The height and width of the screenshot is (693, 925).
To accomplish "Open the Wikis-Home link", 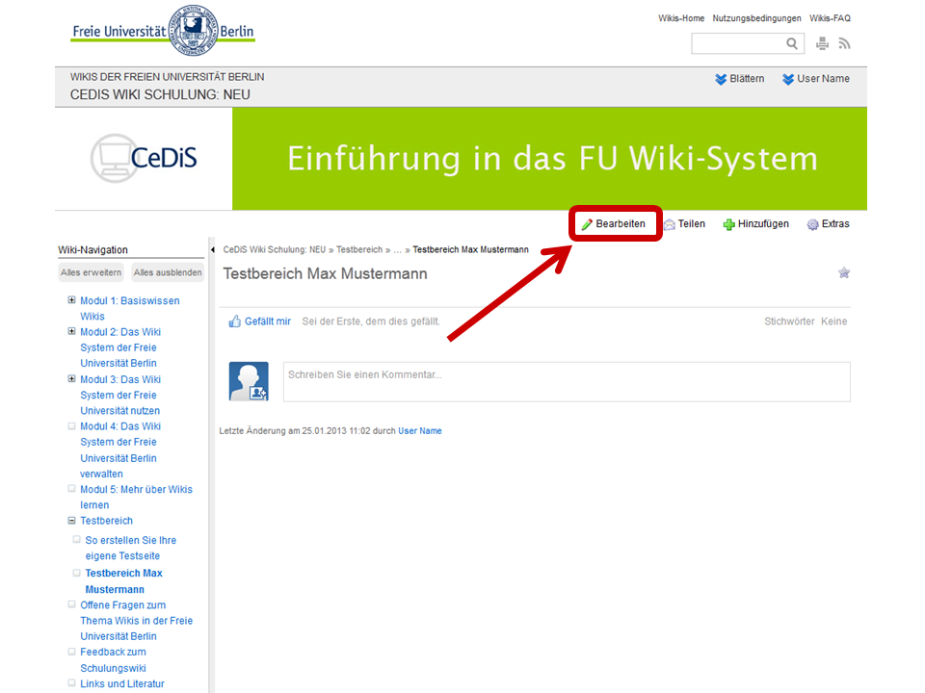I will tap(681, 18).
